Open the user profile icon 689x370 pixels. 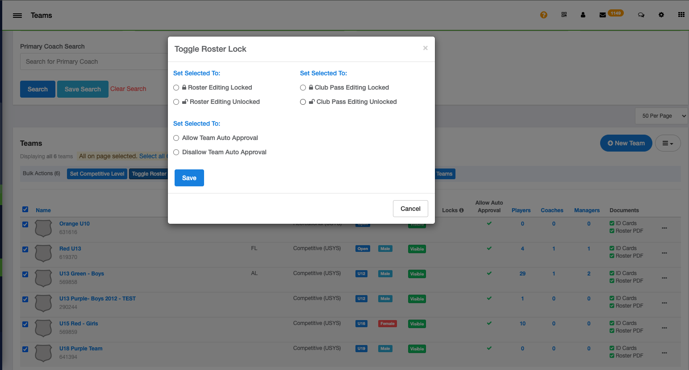tap(583, 15)
